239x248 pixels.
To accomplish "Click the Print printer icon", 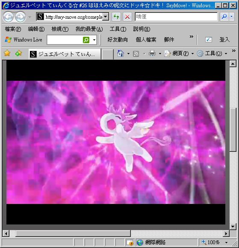I will tap(152, 53).
